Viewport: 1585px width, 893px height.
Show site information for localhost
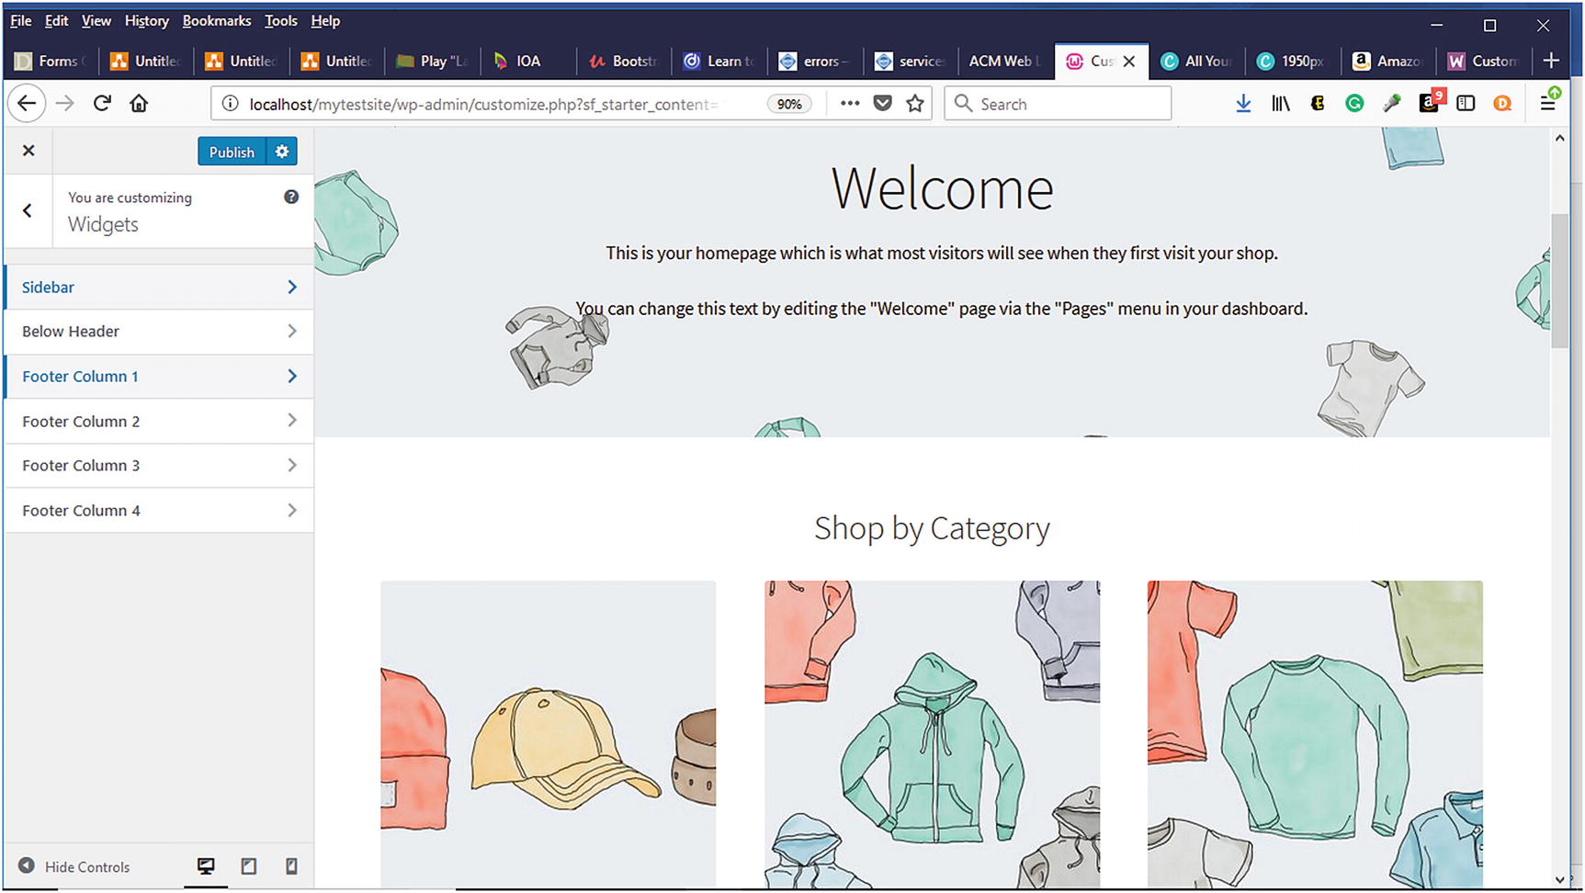point(230,104)
